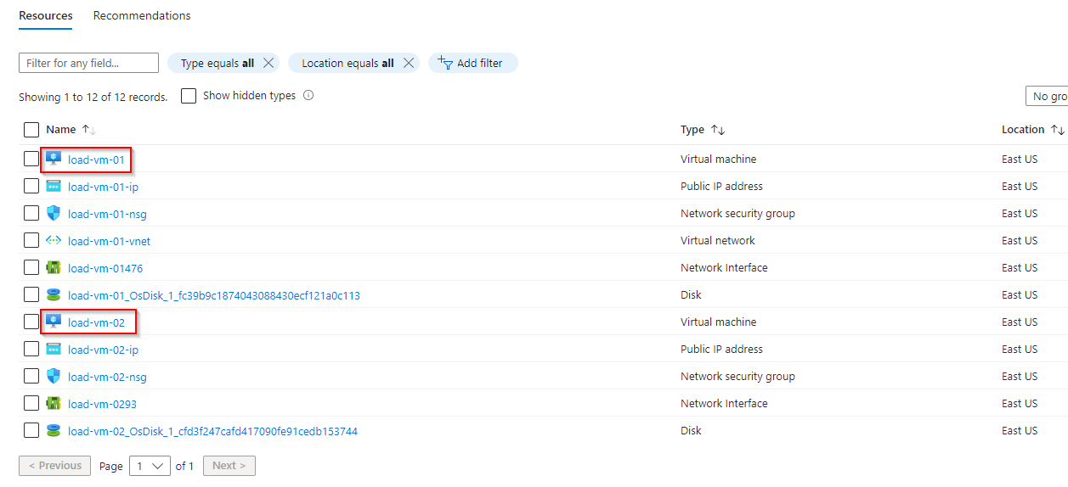This screenshot has height=487, width=1068.
Task: Open the No grouping dropdown
Action: [1047, 97]
